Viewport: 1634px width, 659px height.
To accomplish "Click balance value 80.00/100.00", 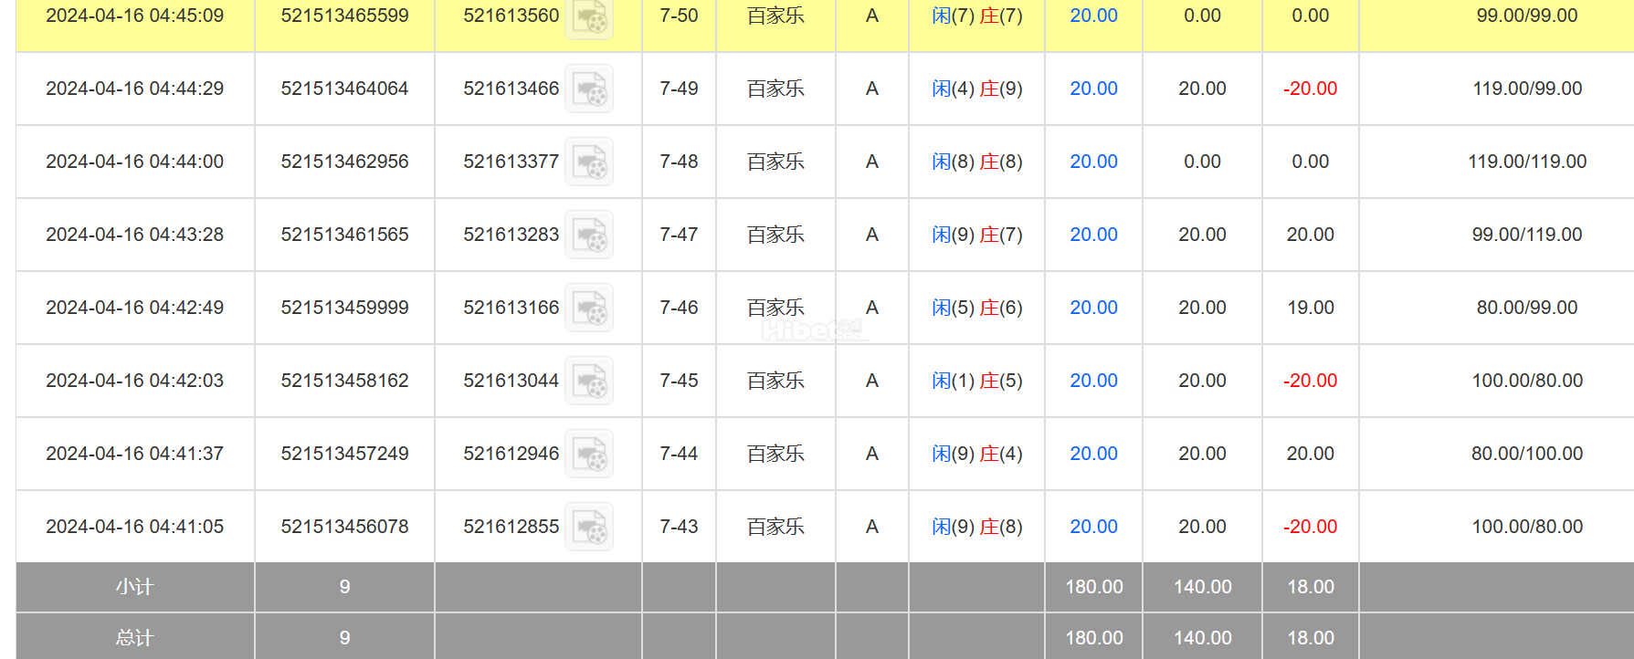I will pos(1527,454).
